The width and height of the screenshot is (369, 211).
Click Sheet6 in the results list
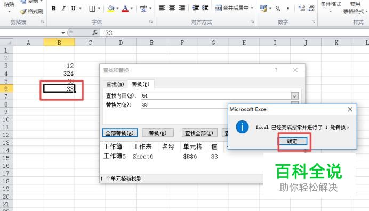tap(143, 157)
